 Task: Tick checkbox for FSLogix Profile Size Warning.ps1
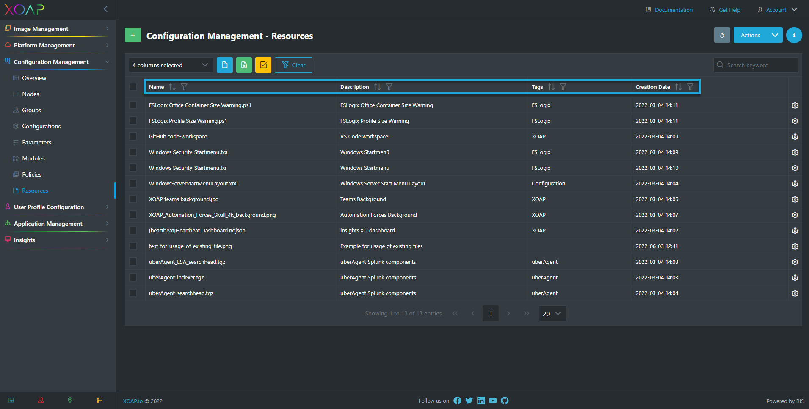133,121
